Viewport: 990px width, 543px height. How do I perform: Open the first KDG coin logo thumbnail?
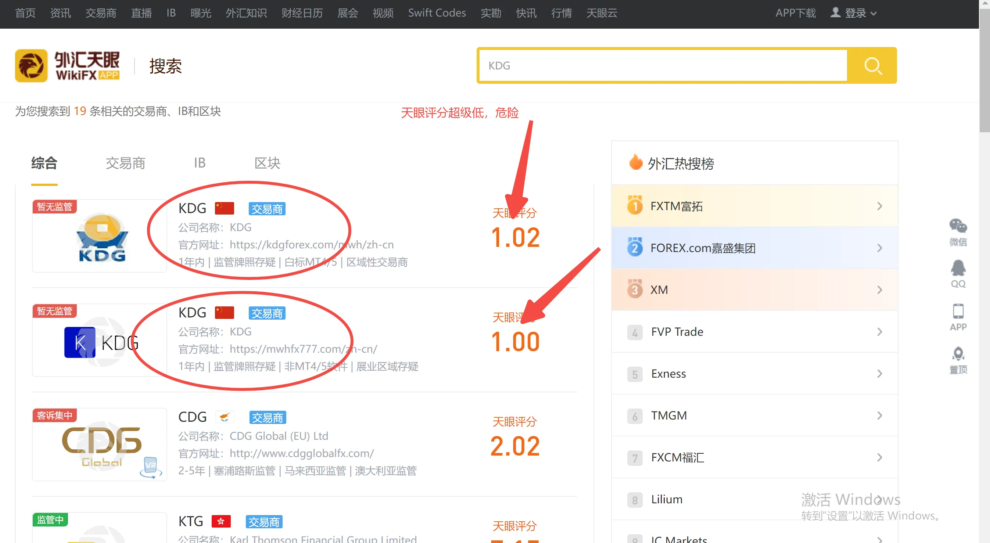coord(100,235)
